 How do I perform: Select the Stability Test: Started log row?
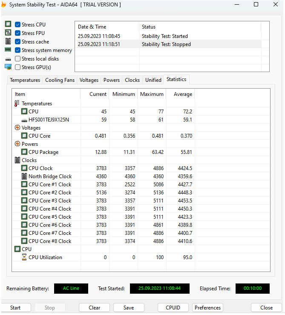coord(168,36)
